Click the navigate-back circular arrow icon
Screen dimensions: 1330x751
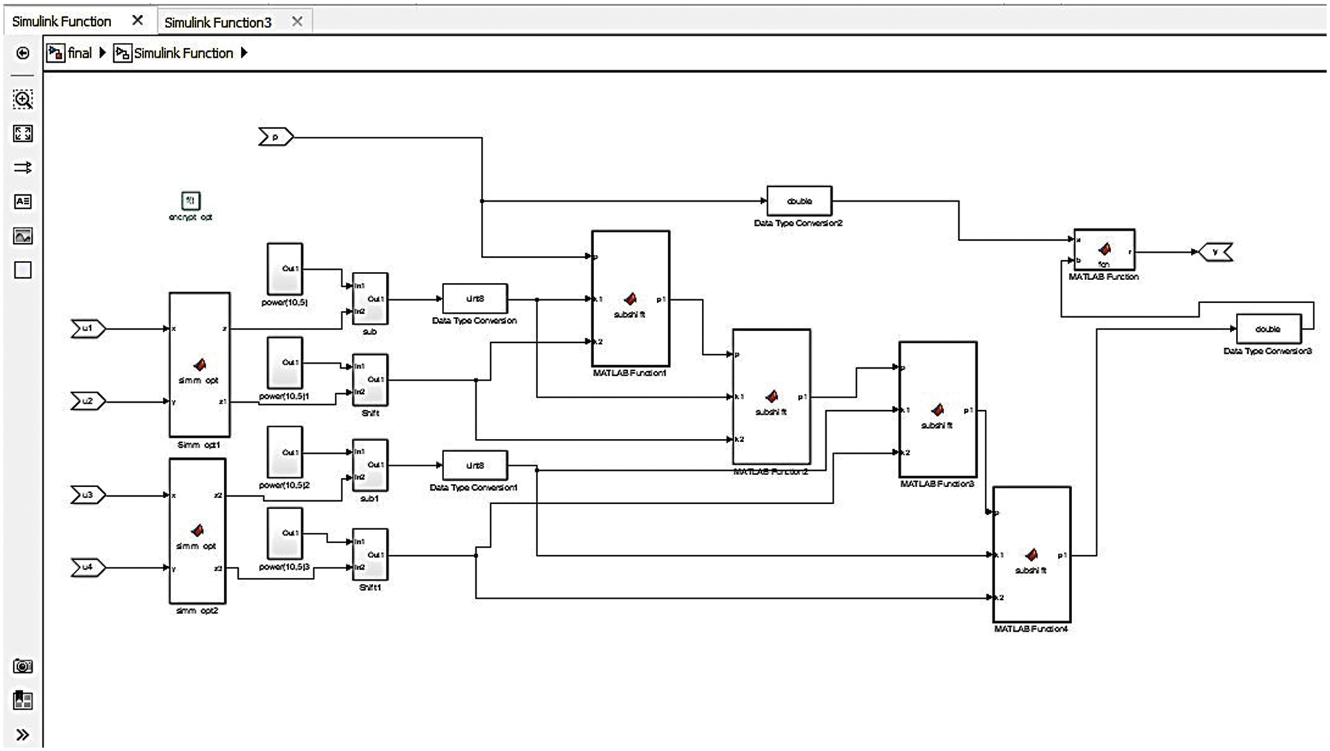click(23, 52)
